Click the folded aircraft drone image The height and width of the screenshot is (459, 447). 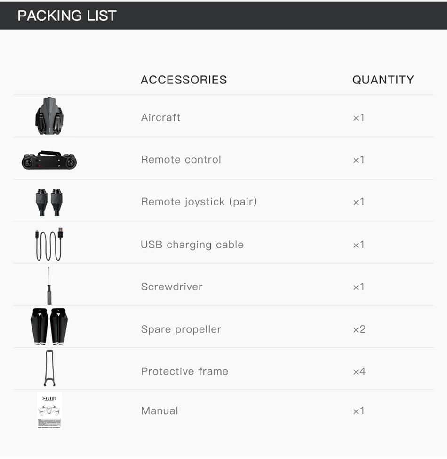point(49,116)
